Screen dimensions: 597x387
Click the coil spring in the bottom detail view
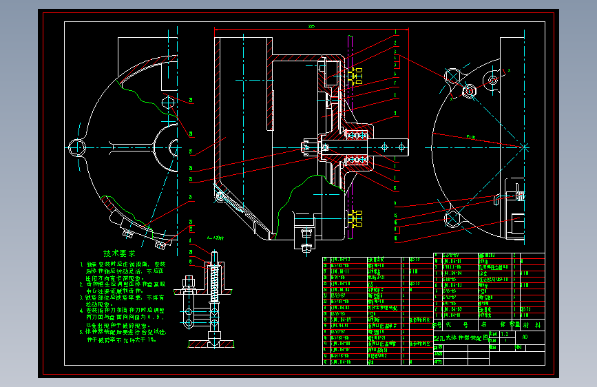tap(214, 282)
